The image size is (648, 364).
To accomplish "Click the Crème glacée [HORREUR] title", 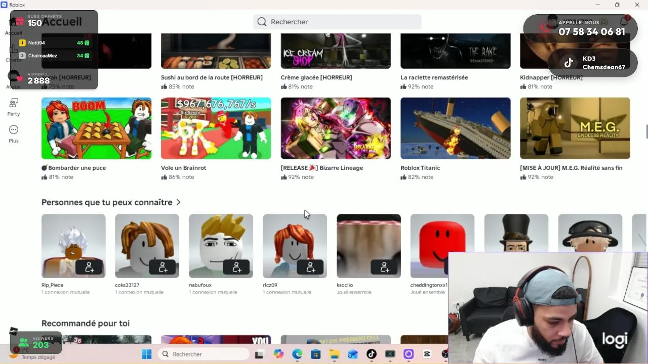I will pos(316,77).
